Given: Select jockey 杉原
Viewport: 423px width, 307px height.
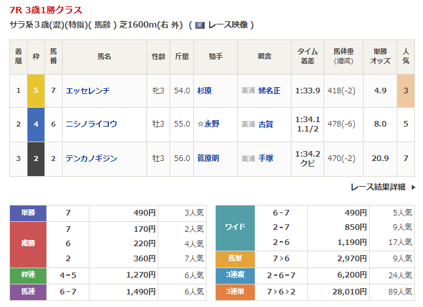Looking at the screenshot, I should click(204, 91).
